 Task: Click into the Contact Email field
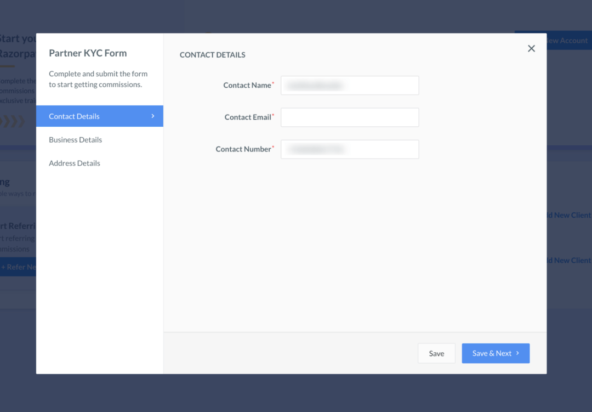click(x=350, y=117)
